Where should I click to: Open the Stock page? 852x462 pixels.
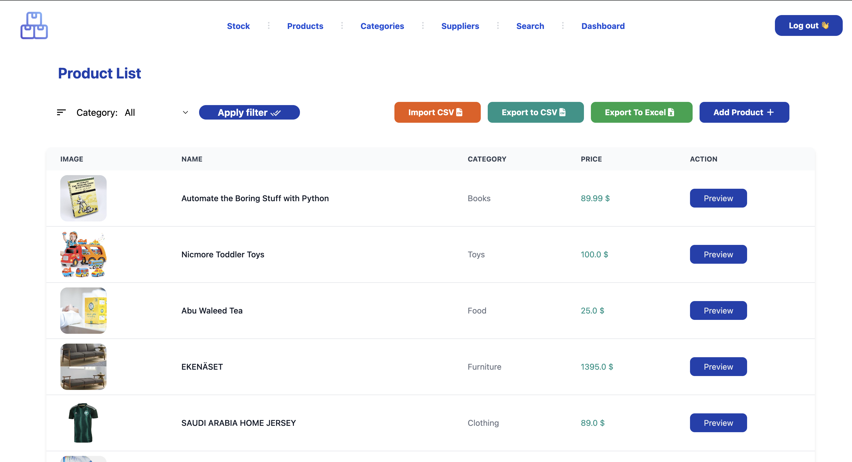(x=238, y=26)
